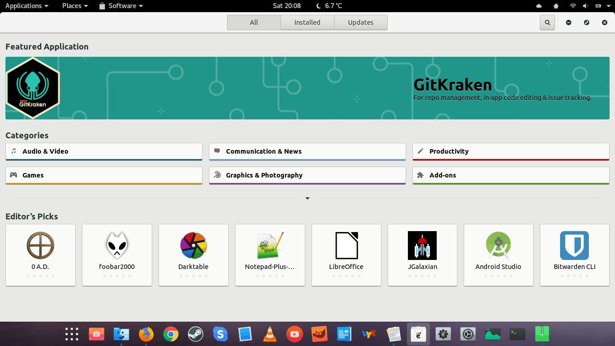Click the cloud indicator in system tray
The image size is (615, 346).
pos(539,6)
